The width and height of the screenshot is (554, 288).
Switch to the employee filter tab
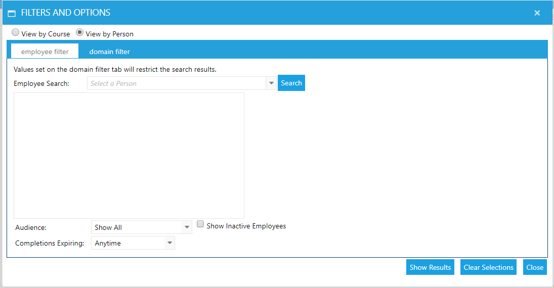(45, 52)
